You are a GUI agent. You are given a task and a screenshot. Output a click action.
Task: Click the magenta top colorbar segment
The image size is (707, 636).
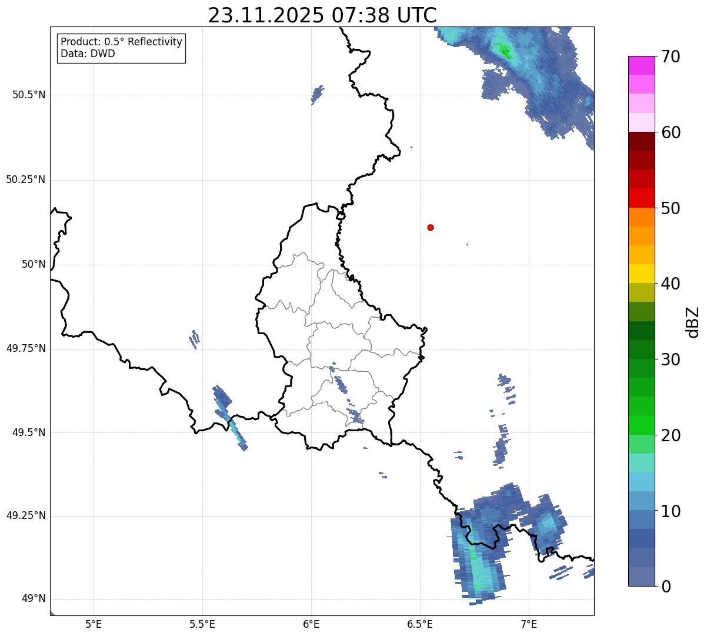point(641,65)
